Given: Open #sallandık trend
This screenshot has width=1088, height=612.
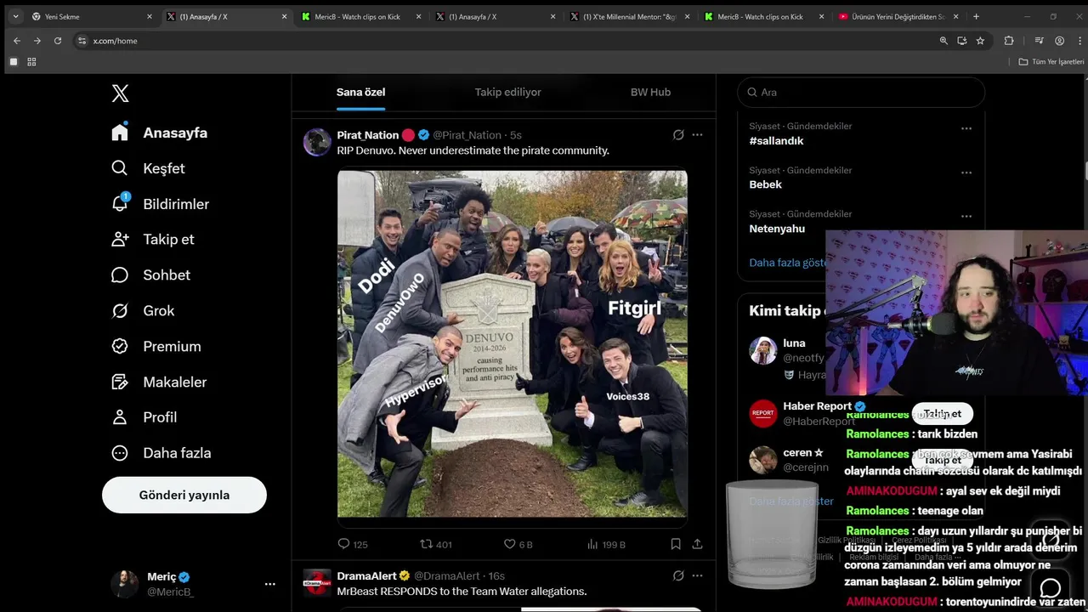Looking at the screenshot, I should [x=776, y=140].
